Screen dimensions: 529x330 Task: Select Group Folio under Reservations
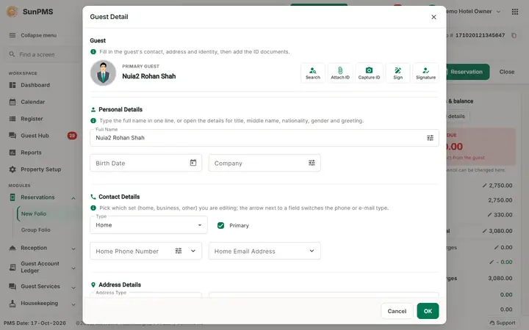click(36, 230)
